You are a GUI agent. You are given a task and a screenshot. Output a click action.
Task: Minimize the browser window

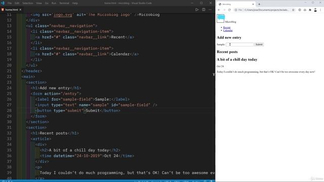[x=306, y=3]
